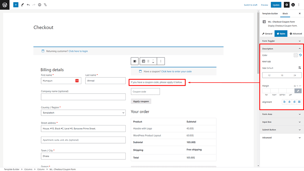Choose justify alignment option

click(299, 102)
